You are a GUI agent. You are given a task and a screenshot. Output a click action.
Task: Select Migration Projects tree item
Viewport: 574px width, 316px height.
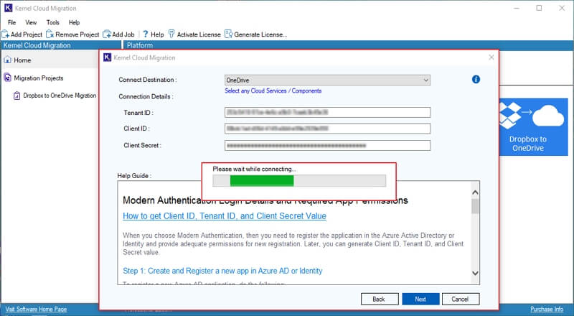point(39,78)
